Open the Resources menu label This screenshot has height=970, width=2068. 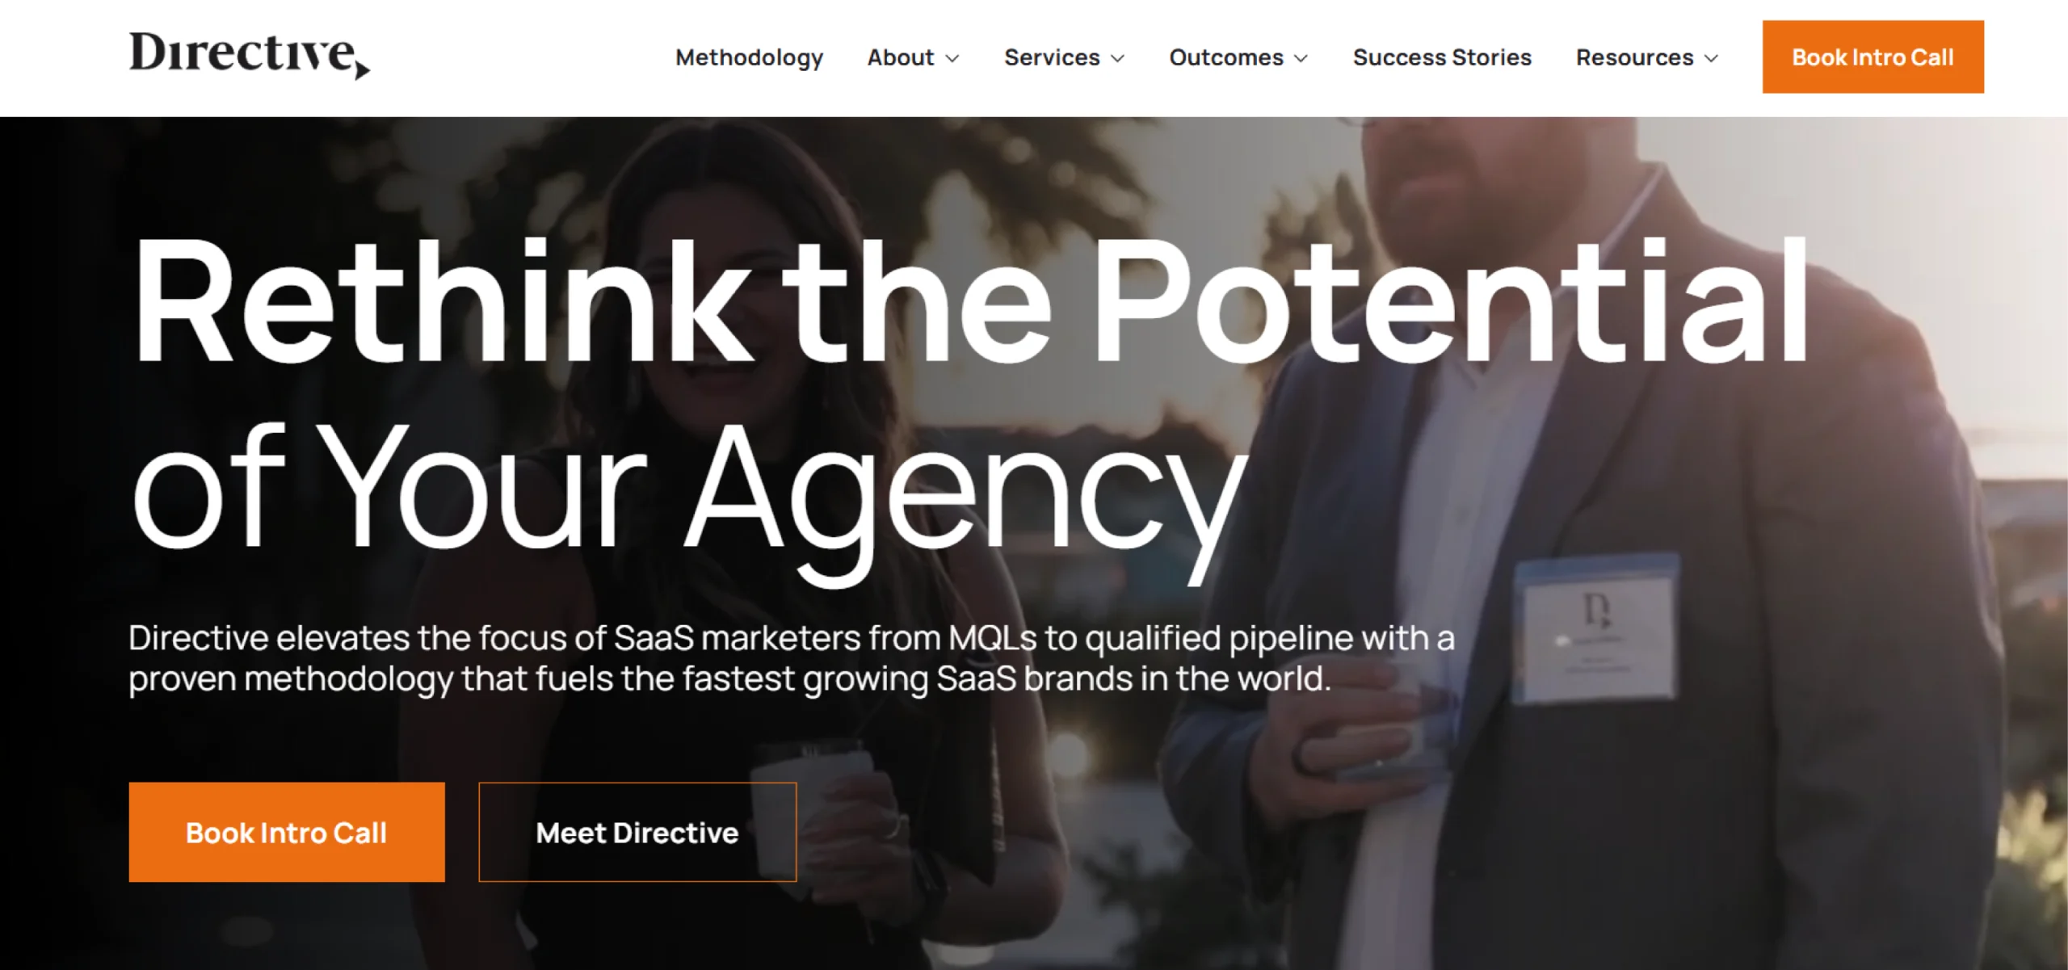[x=1634, y=57]
